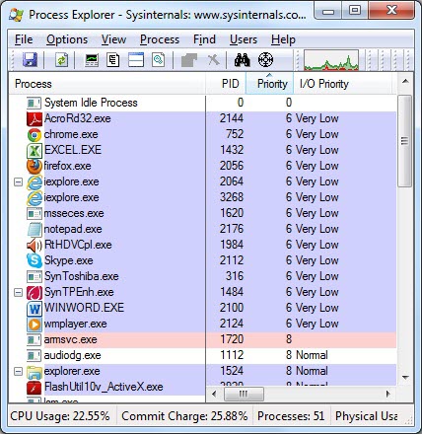422x435 pixels.
Task: Click the CPU usage mini graph
Action: point(331,60)
